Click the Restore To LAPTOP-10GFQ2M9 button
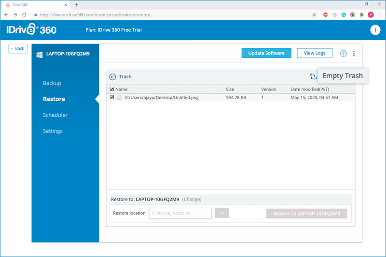Screen dimensions: 386x257 pyautogui.click(x=307, y=214)
